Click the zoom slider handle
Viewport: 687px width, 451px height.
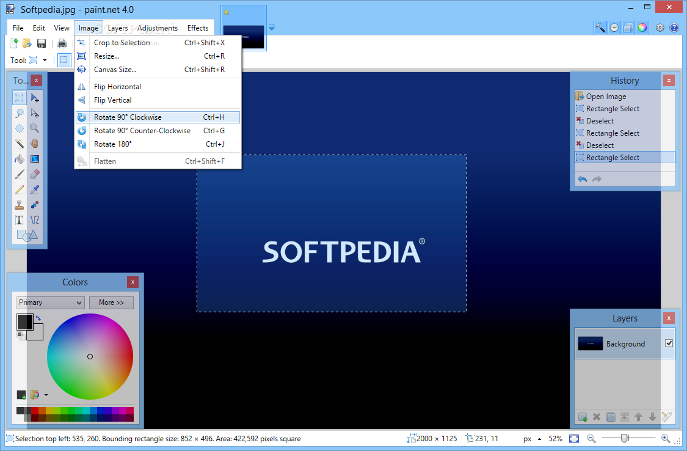(x=625, y=438)
